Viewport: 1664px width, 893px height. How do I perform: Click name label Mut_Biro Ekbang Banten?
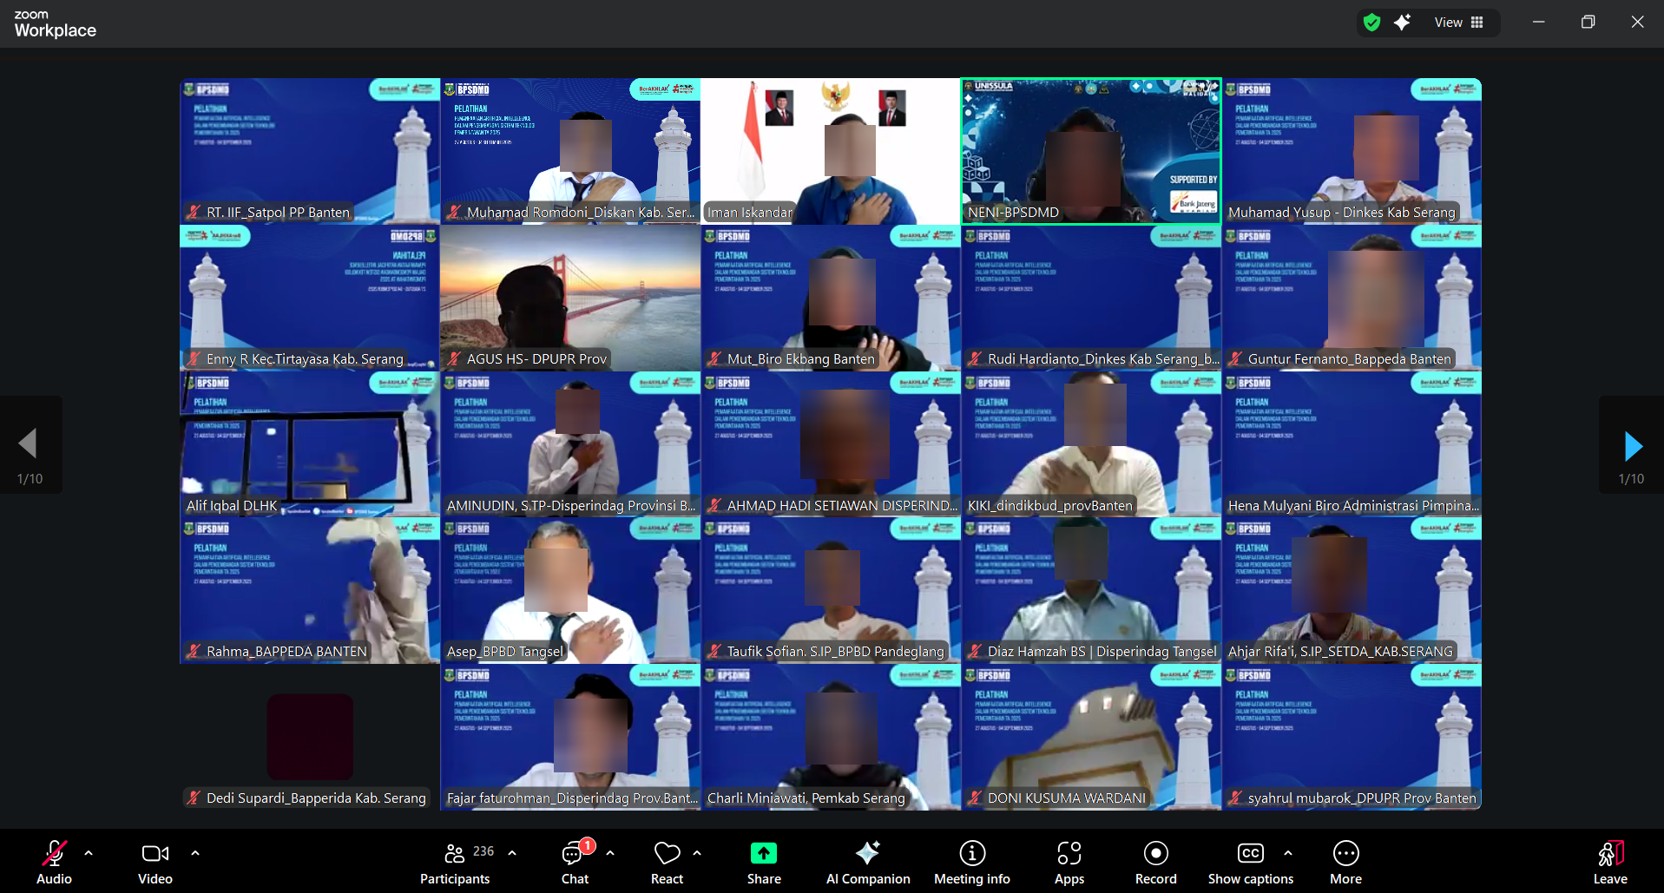[x=800, y=359]
